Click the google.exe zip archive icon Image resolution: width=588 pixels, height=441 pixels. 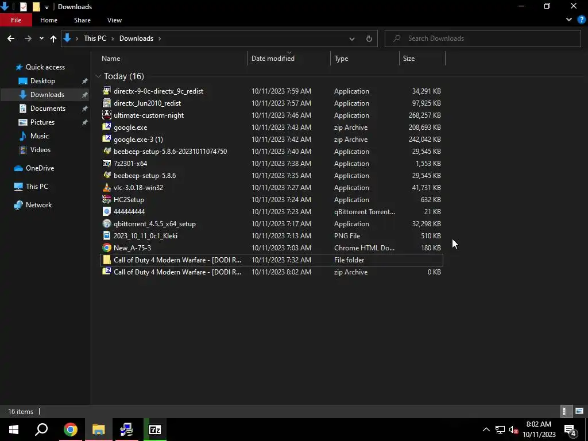coord(107,127)
